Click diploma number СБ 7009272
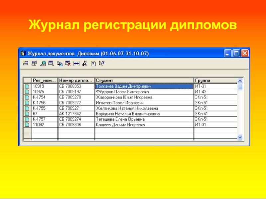266x199 pixels. 76,103
